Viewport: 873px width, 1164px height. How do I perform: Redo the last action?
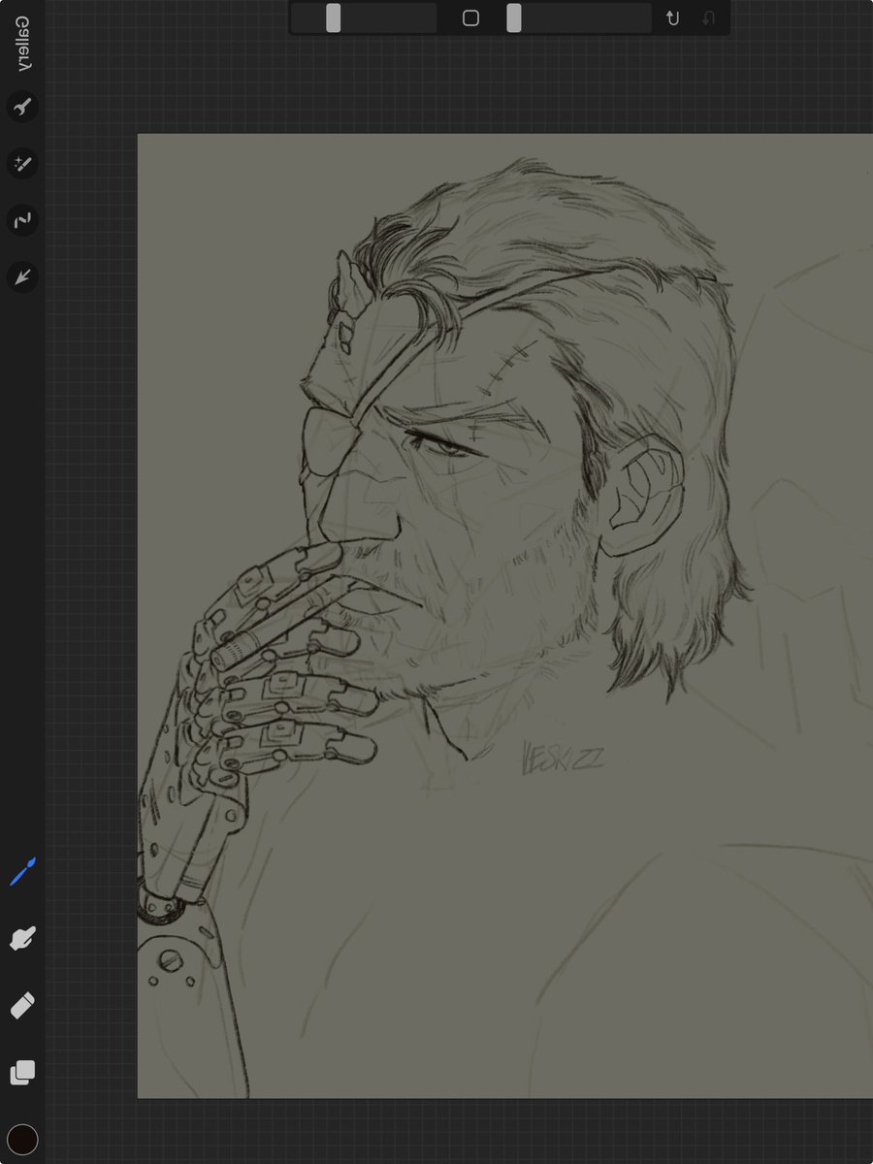(709, 18)
